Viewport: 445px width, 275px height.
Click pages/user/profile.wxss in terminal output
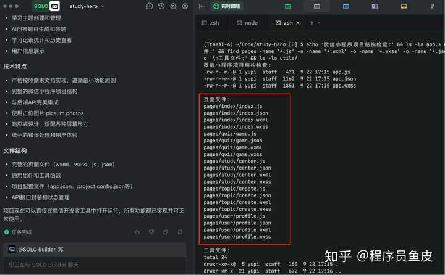point(237,237)
